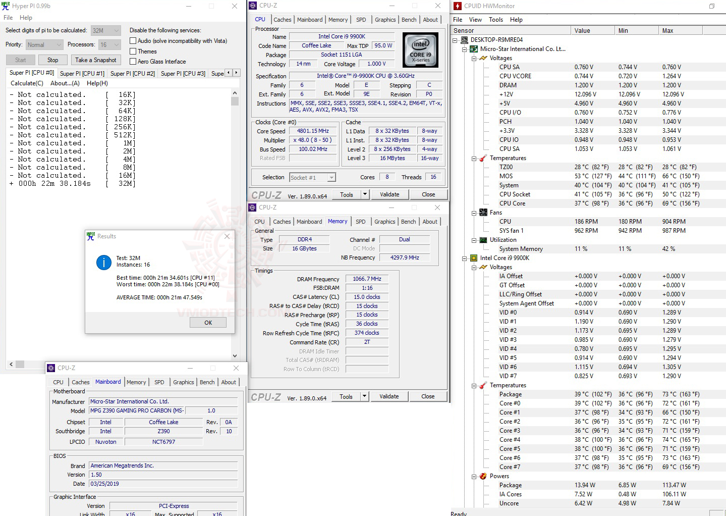
Task: Click Validate in the CPU-Z Processor window
Action: click(x=389, y=194)
